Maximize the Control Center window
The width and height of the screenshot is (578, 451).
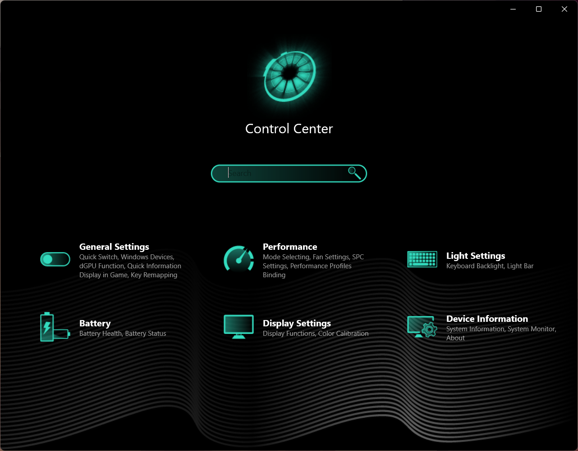[539, 9]
